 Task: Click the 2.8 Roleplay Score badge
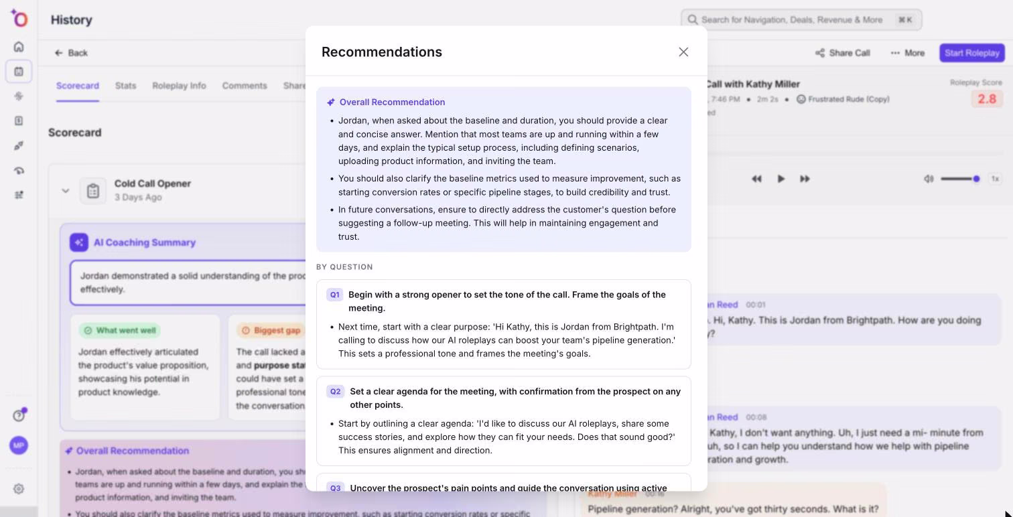[x=987, y=99]
